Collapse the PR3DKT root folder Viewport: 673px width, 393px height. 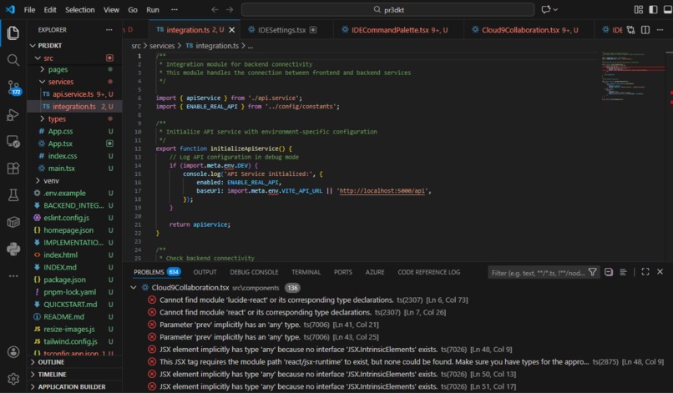(x=33, y=46)
